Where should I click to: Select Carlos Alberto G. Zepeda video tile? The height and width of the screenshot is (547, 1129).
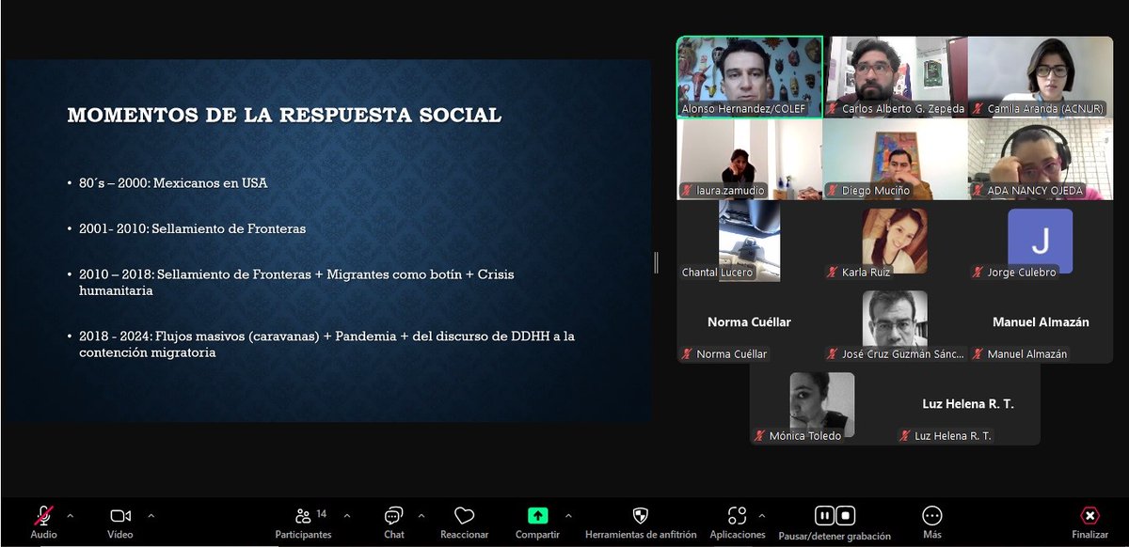896,77
